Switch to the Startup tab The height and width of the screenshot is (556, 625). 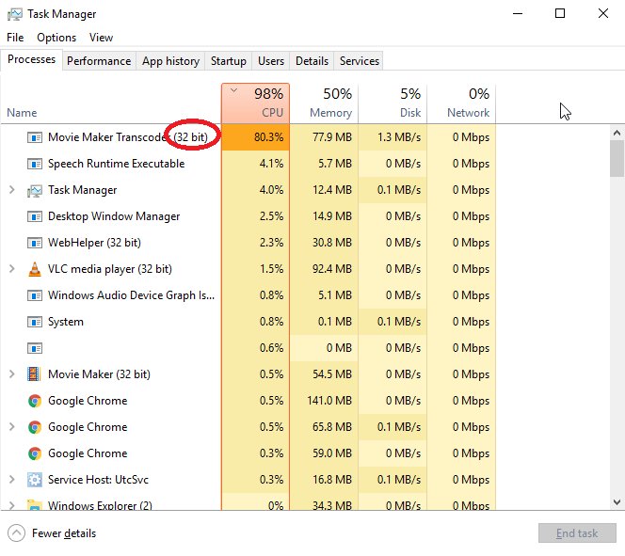tap(229, 61)
